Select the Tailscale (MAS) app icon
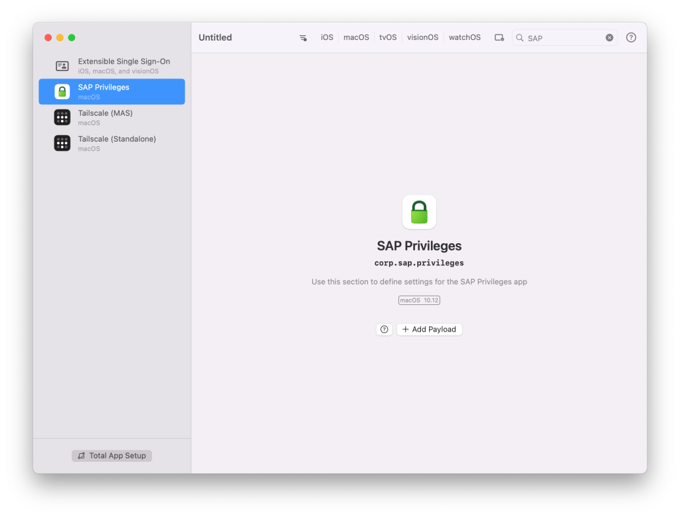 click(x=62, y=118)
